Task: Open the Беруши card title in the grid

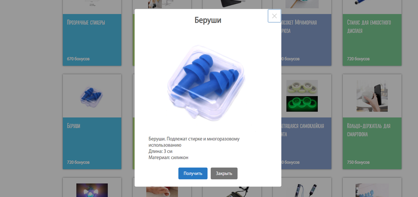Action: tap(73, 126)
